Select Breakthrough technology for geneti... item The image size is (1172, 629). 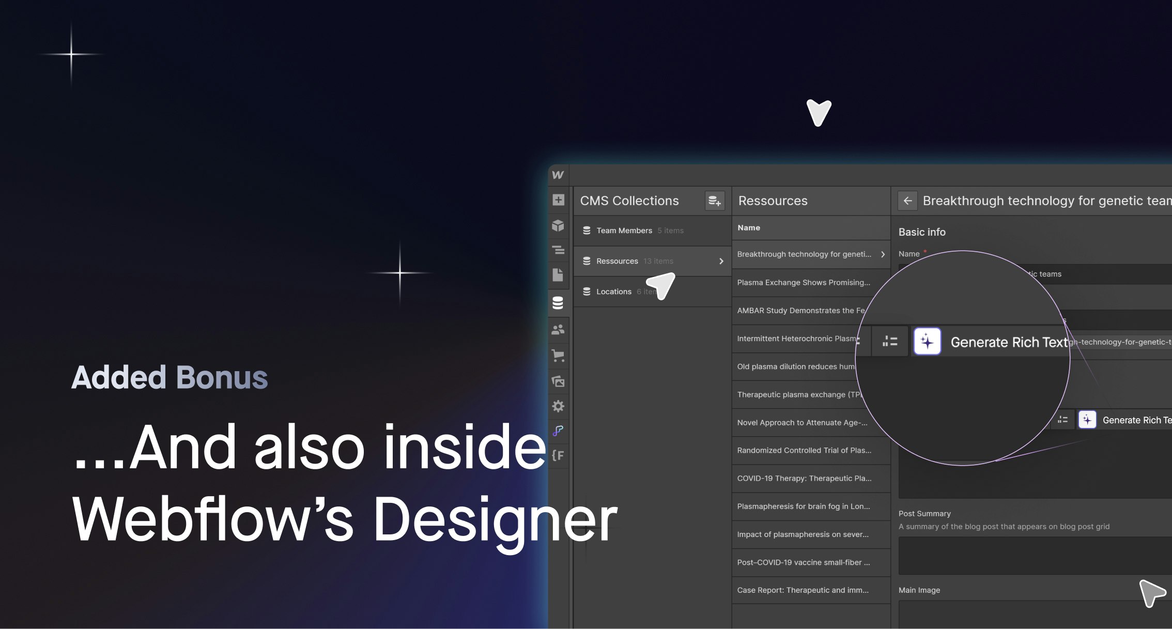pos(811,254)
